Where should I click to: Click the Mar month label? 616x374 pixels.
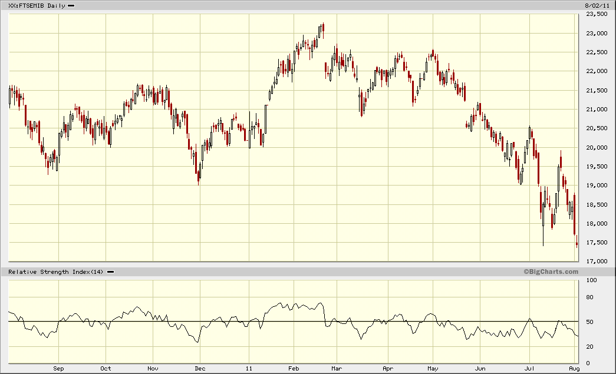point(337,369)
